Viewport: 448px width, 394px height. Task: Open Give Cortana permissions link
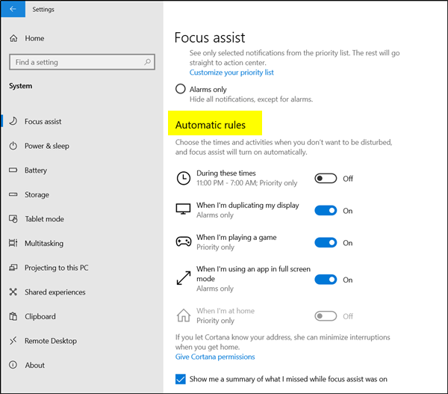click(x=215, y=357)
